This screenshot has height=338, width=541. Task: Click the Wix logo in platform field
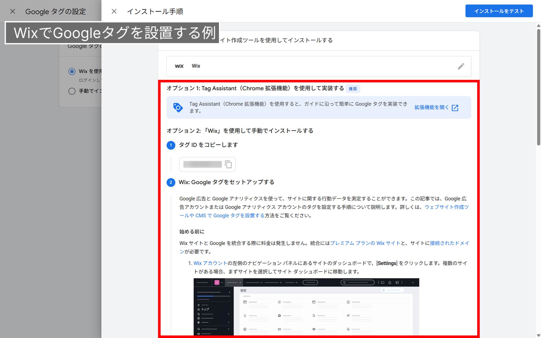(179, 66)
